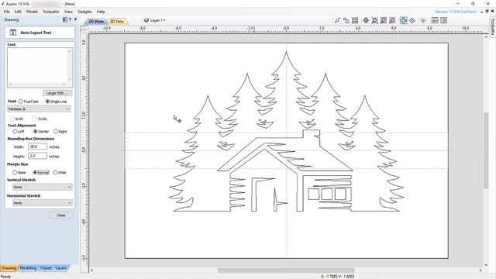Click the canvas horizontal scrollbar thumb

pyautogui.click(x=286, y=270)
